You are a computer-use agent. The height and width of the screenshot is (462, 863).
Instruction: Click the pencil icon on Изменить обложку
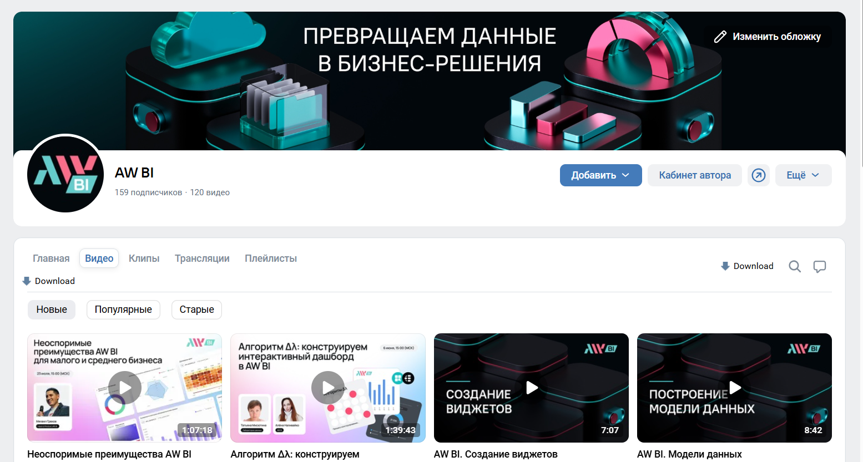[x=720, y=37]
